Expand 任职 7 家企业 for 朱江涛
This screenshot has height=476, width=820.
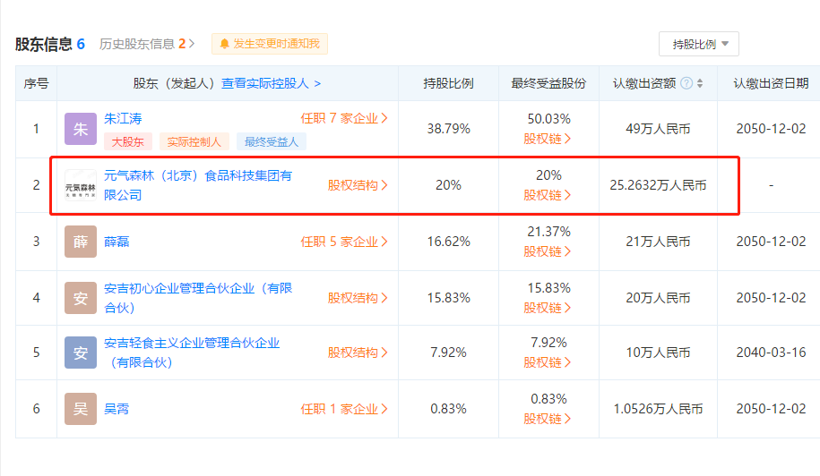pos(344,117)
